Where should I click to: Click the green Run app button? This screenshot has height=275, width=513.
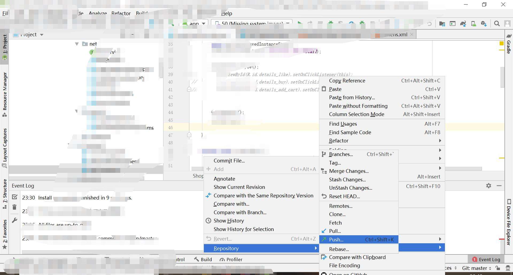pyautogui.click(x=300, y=23)
